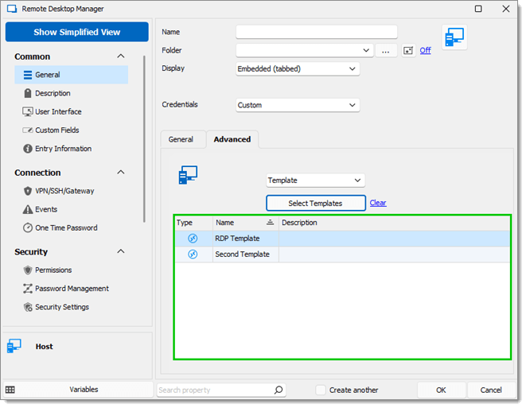The height and width of the screenshot is (408, 526).
Task: Select User Interface in the sidebar
Action: 58,111
